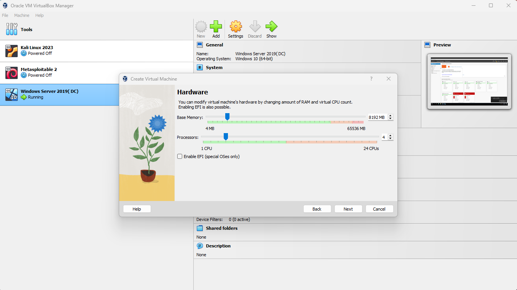Open the Help menu in menu bar
Screen dimensions: 517x290
click(40, 15)
